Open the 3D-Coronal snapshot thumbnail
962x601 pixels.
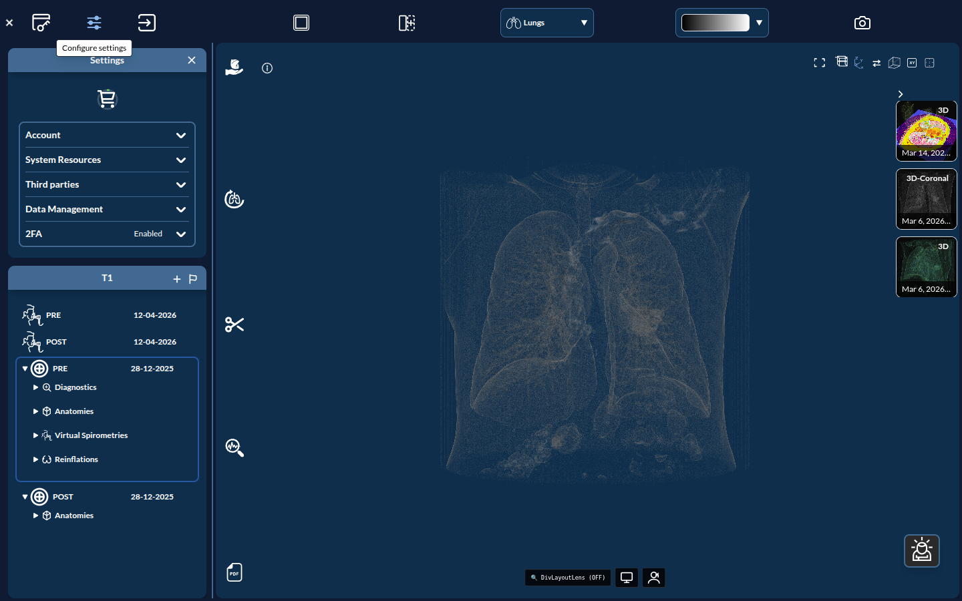[x=927, y=199]
